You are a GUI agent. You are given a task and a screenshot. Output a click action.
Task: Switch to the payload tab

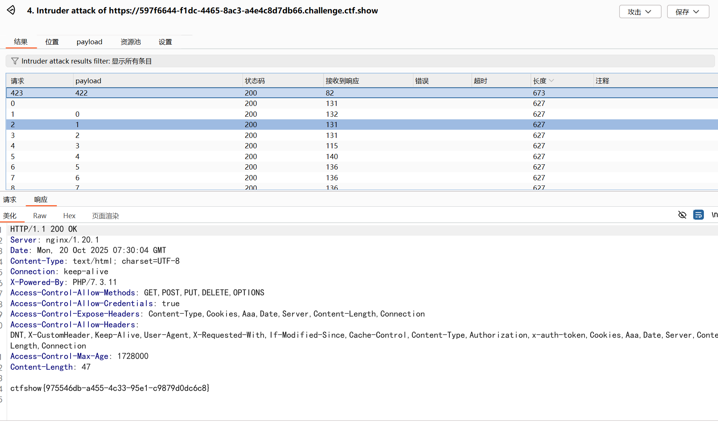pos(89,42)
